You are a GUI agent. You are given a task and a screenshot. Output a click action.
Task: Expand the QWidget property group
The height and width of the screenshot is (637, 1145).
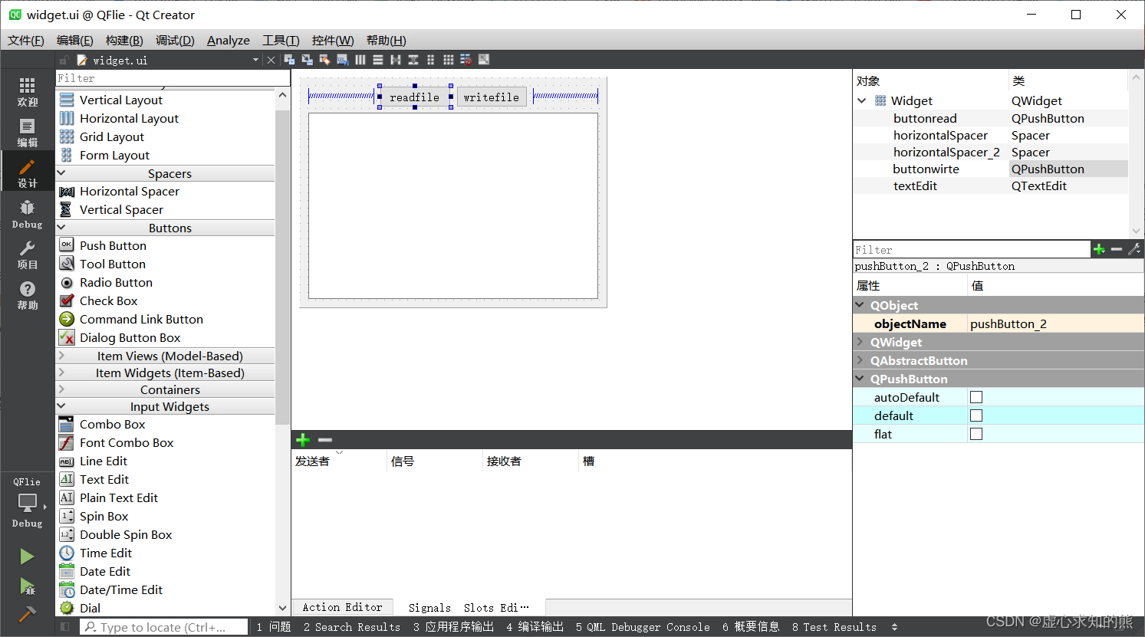click(860, 342)
